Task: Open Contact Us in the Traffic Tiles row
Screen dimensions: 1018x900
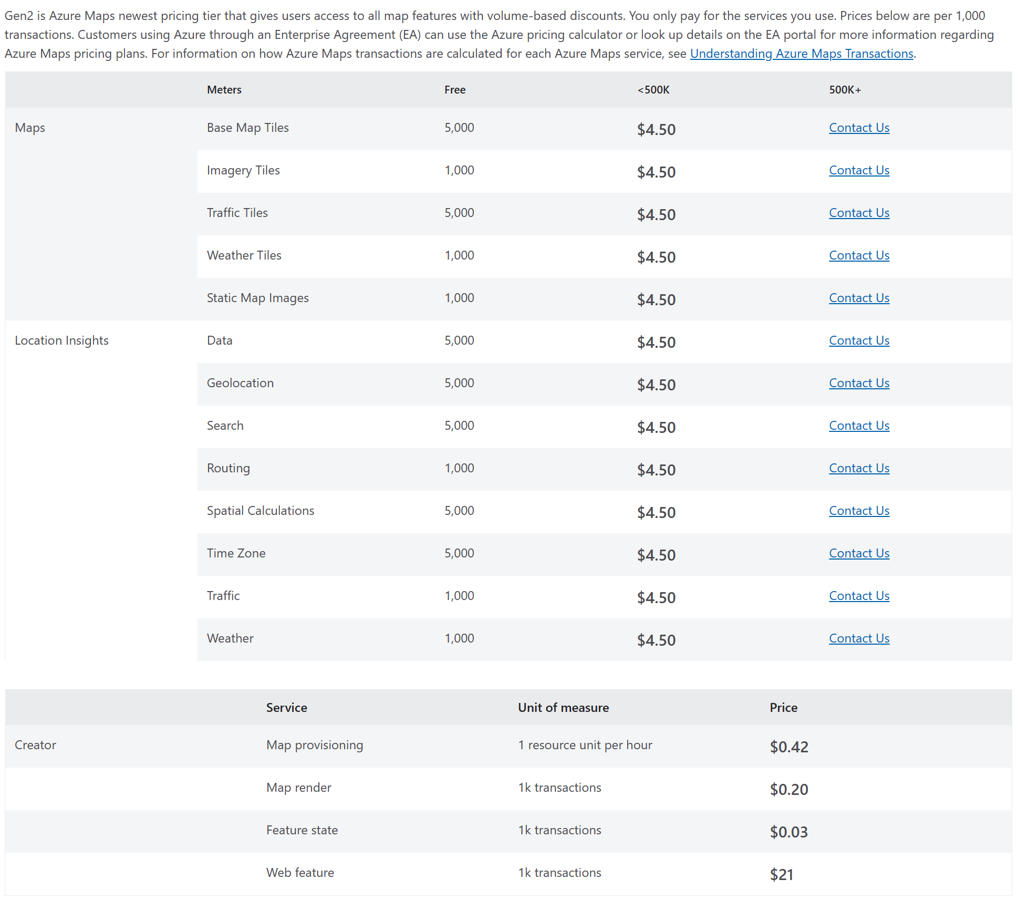Action: [x=859, y=213]
